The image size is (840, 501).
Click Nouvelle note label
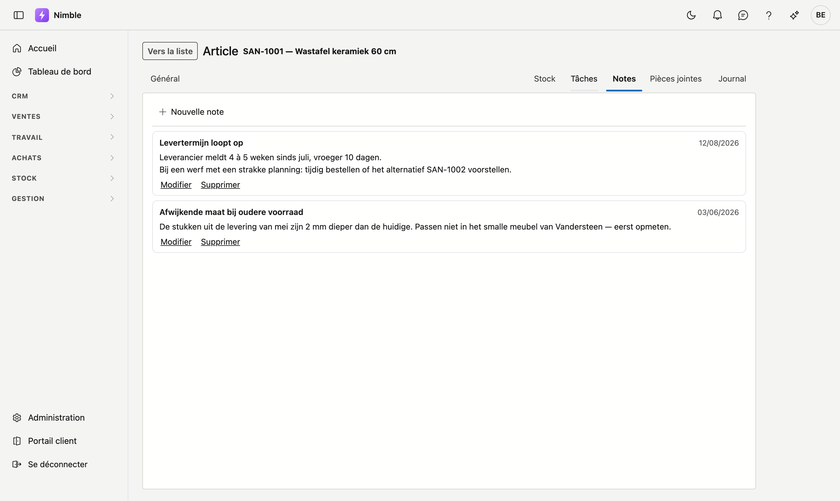point(197,112)
